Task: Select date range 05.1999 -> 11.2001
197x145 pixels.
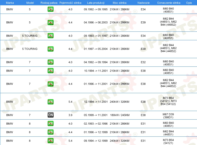Action: tap(96, 115)
